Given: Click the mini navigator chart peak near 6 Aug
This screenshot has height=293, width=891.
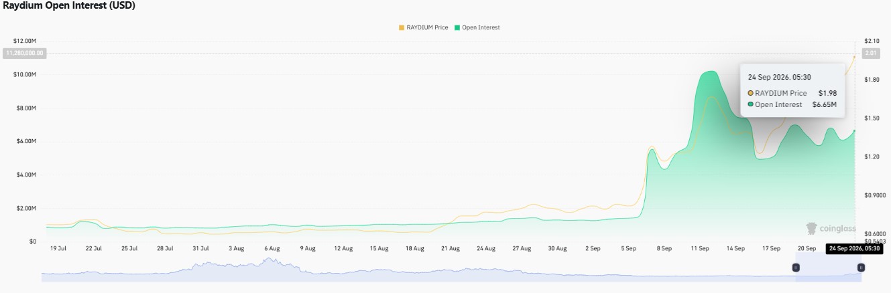Looking at the screenshot, I should click(x=271, y=259).
